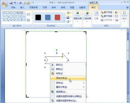This screenshot has width=130, height=103.
Task: Click the shape fill paint bucket
Action: [68, 13]
